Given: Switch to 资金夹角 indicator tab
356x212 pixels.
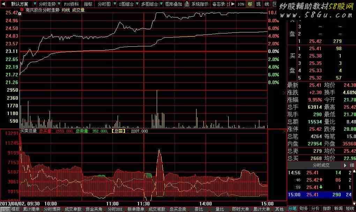Looking at the screenshot, I should pyautogui.click(x=94, y=209).
